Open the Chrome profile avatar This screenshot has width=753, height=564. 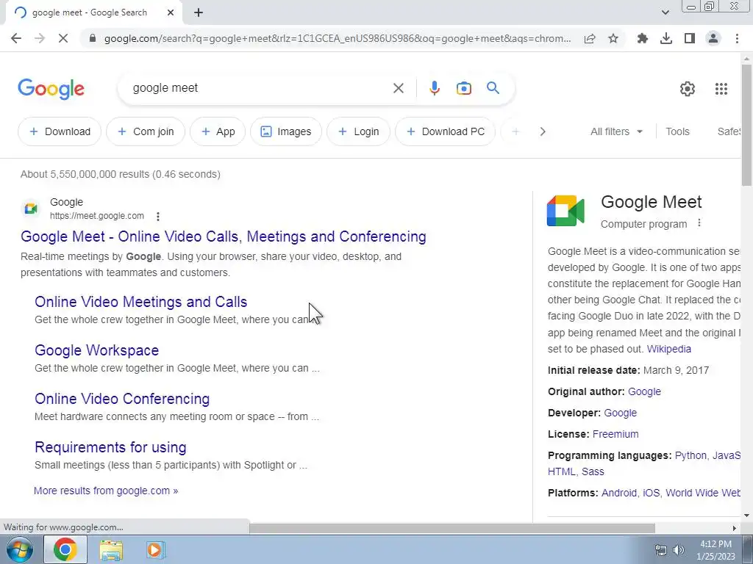click(x=713, y=38)
